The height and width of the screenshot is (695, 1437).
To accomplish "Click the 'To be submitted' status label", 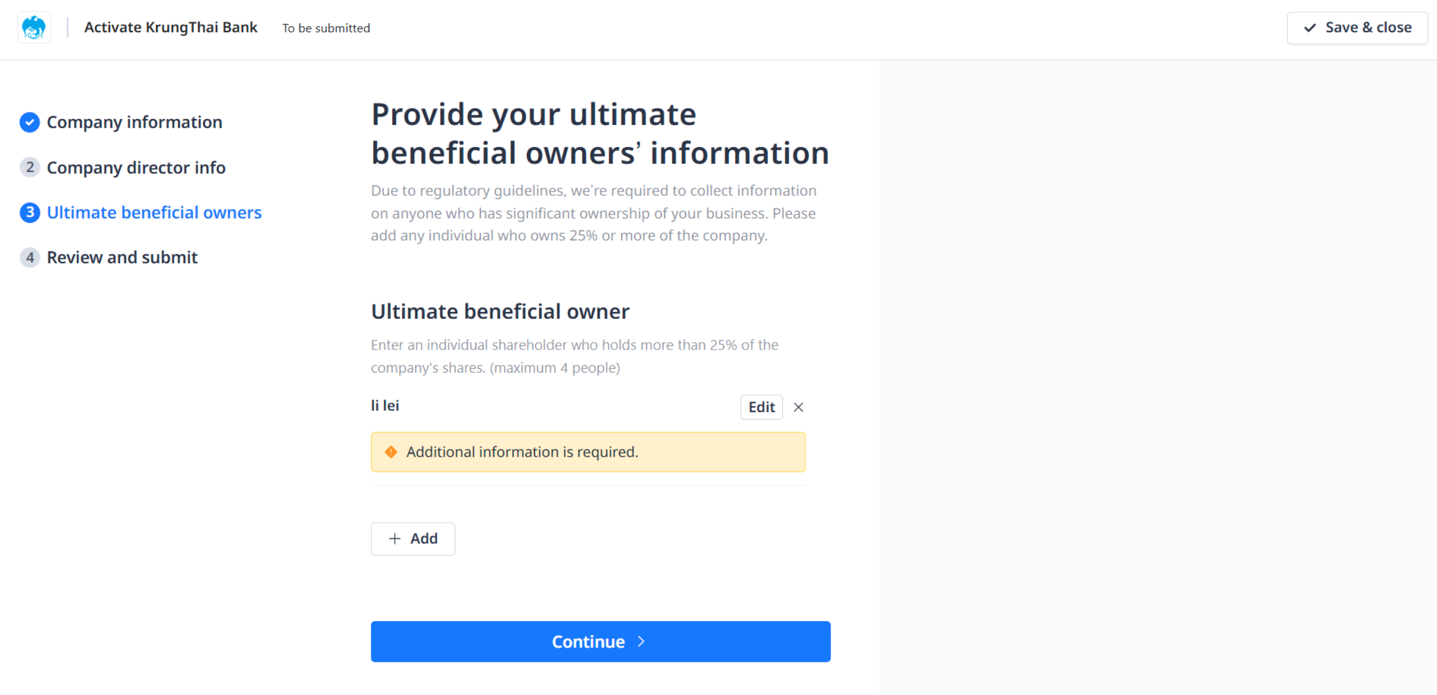I will pos(326,28).
